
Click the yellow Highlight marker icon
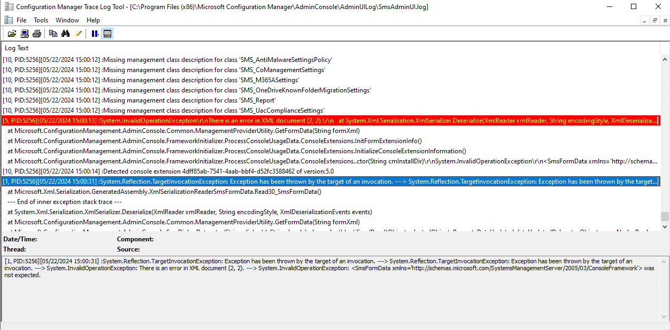tap(79, 34)
